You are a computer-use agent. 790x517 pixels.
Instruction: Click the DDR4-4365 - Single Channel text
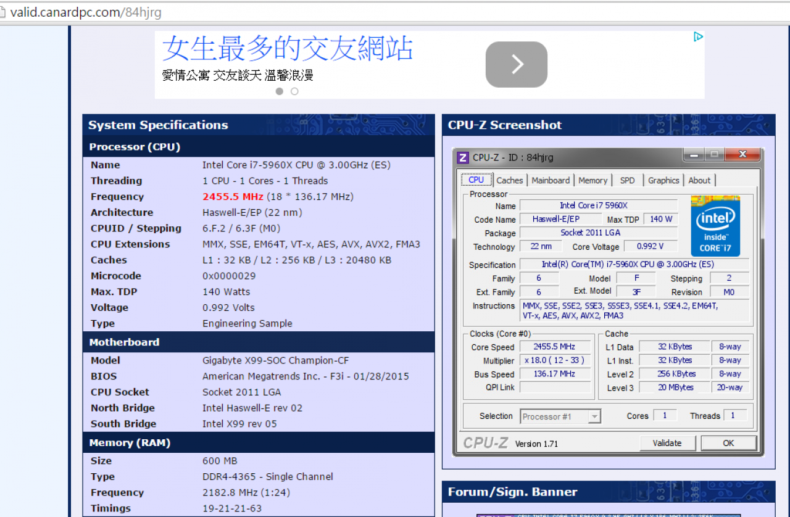pyautogui.click(x=268, y=477)
